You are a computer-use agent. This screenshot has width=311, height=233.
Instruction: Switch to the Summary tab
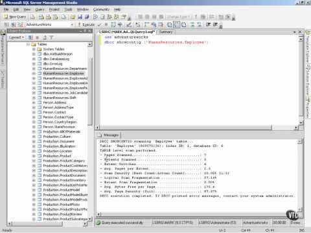(166, 32)
